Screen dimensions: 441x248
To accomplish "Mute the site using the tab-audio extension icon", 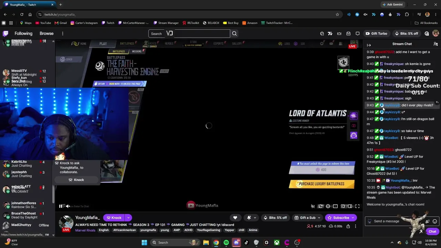I will click(x=365, y=14).
